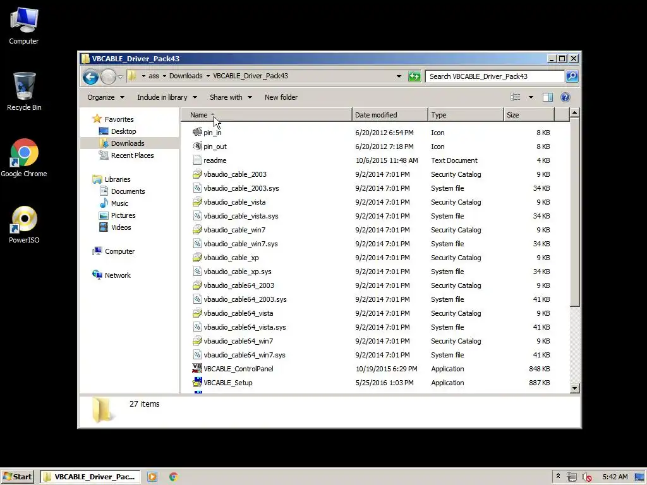Sort by the Size column header
The height and width of the screenshot is (485, 647).
click(529, 115)
